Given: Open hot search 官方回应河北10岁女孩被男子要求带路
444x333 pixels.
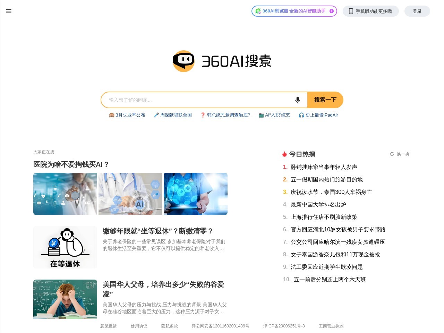Looking at the screenshot, I should coord(338,230).
